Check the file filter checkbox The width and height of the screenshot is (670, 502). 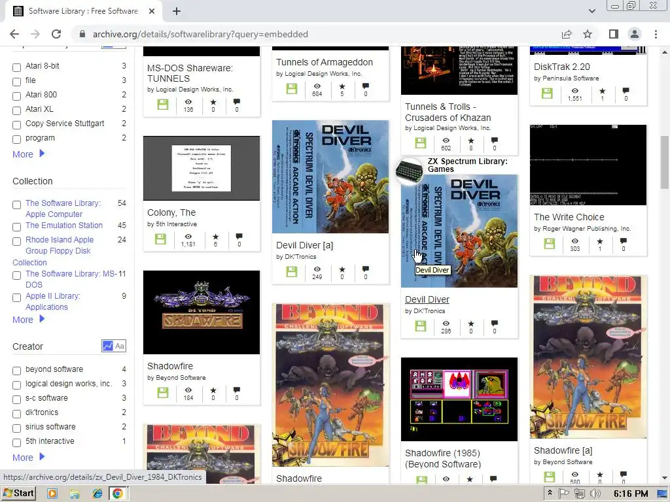click(x=16, y=82)
